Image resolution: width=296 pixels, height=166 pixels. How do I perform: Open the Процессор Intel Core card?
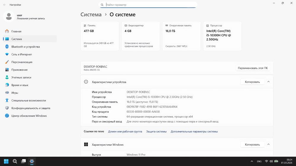[x=222, y=36]
